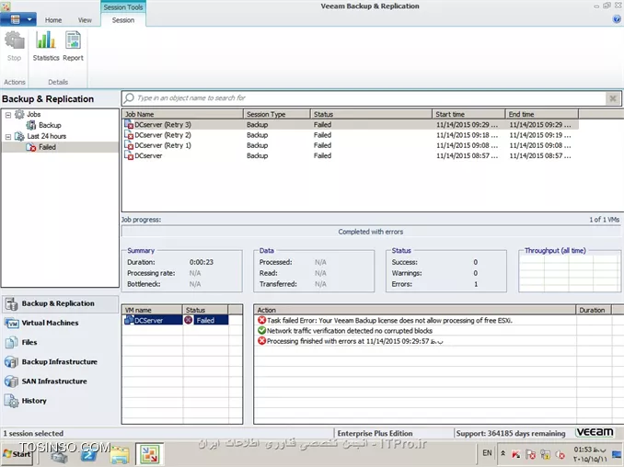Screen dimensions: 624x467
Task: Show hidden tray icons arrow
Action: point(503,453)
